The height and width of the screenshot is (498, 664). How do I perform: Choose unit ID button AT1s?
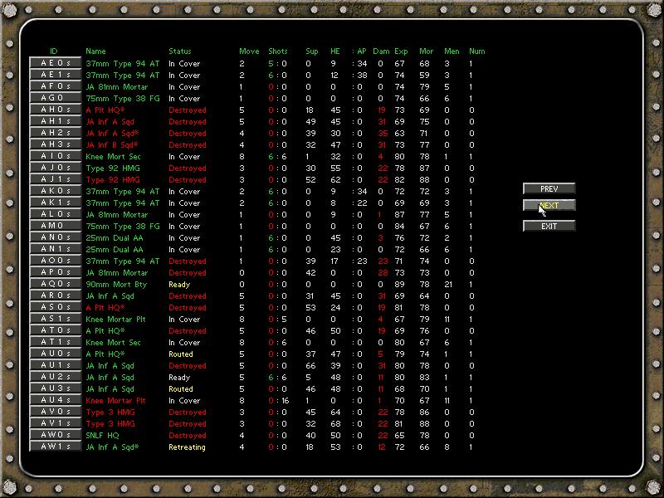(x=55, y=342)
